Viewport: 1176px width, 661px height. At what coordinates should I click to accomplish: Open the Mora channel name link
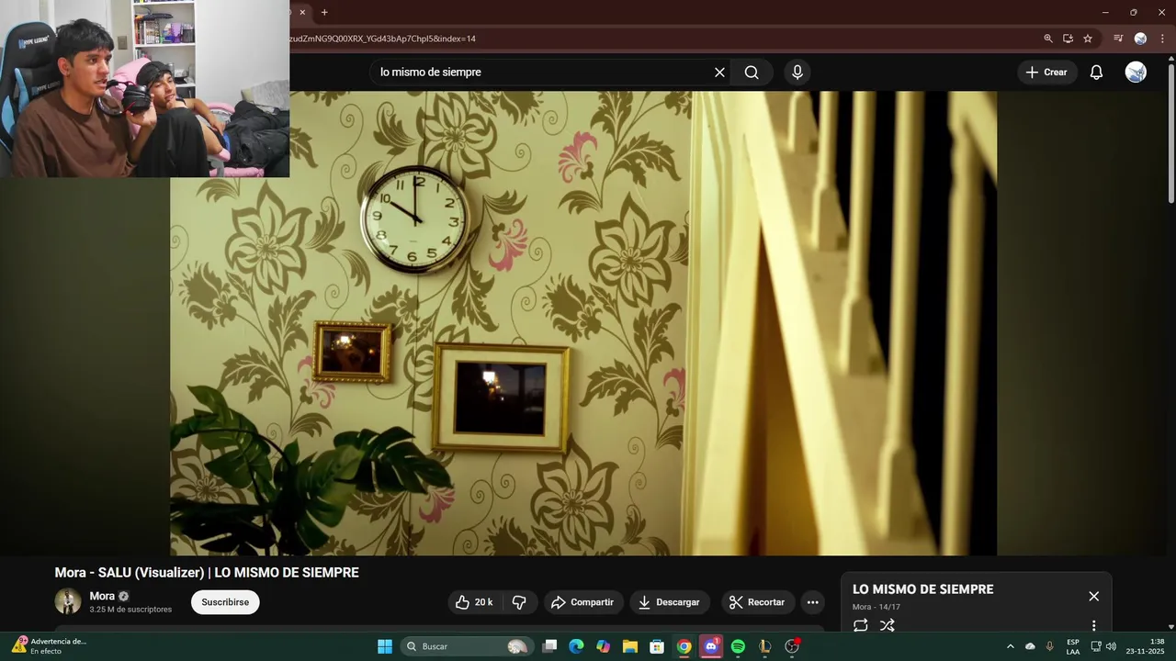pos(102,596)
